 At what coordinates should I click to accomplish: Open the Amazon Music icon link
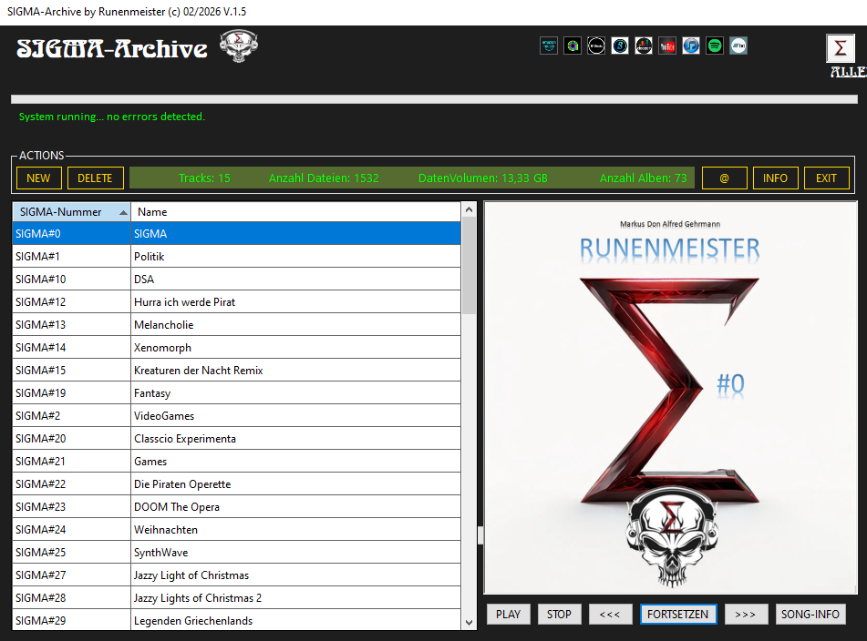[x=548, y=46]
